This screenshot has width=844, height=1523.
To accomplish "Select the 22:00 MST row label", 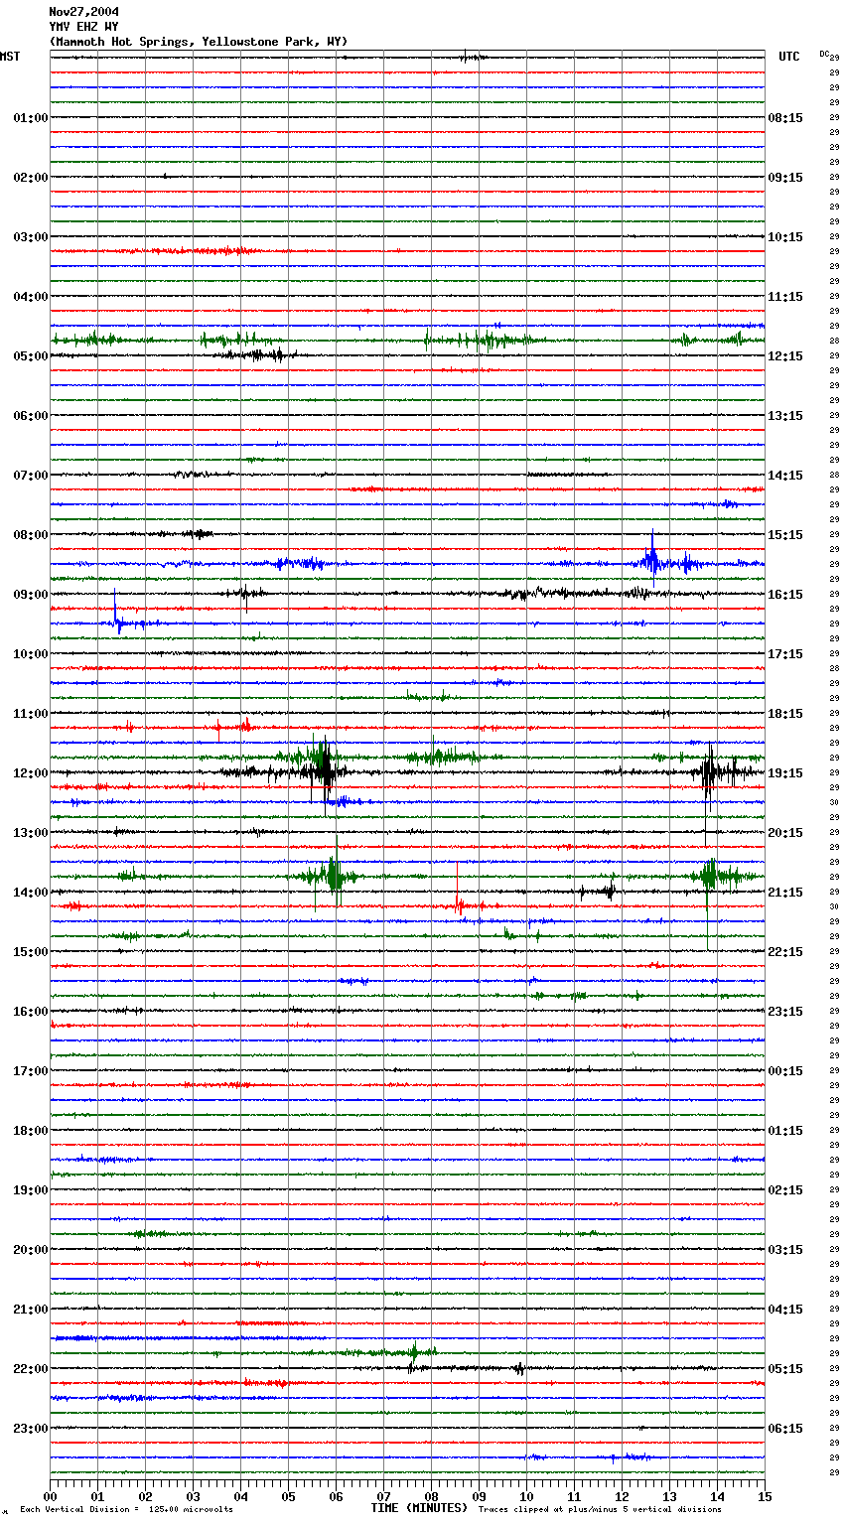I will click(x=31, y=1369).
